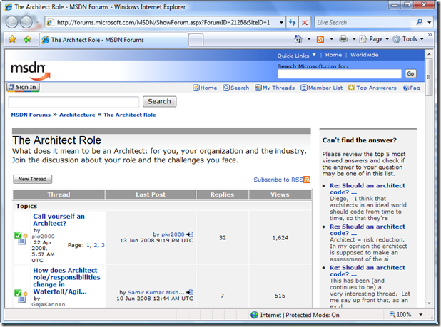Open My Threads navigation item
This screenshot has width=441, height=327.
tap(275, 88)
